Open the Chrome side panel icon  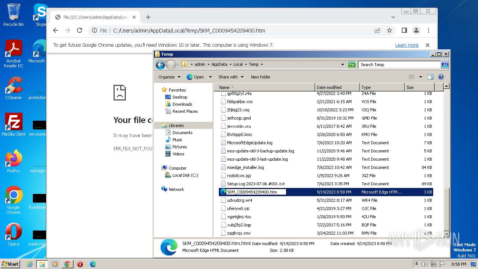(404, 30)
